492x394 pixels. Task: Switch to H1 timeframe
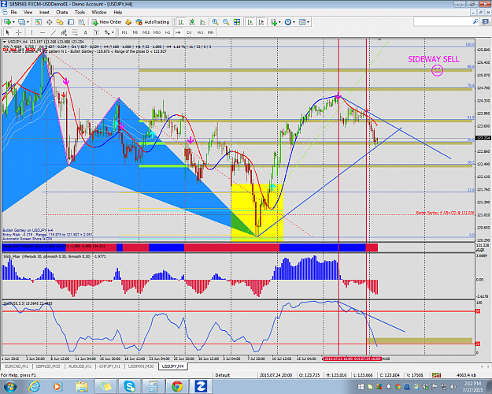click(x=168, y=32)
